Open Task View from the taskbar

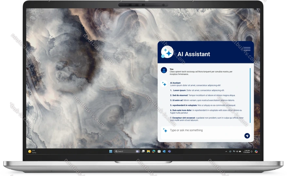(143, 151)
